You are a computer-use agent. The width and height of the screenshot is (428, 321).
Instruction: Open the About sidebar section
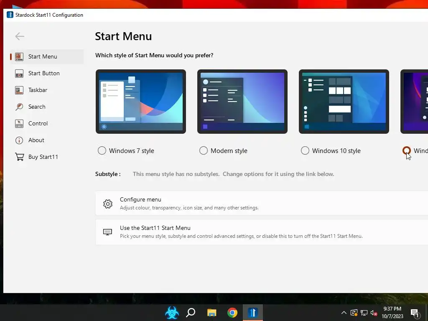coord(47,140)
